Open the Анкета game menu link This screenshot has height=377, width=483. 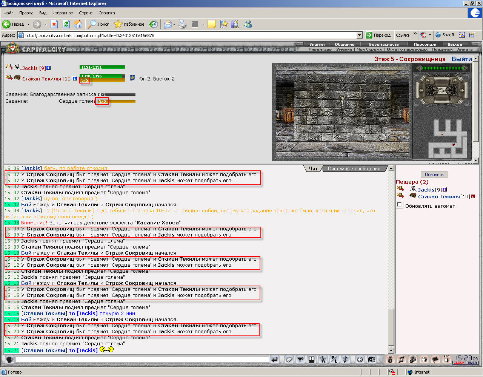[465, 49]
